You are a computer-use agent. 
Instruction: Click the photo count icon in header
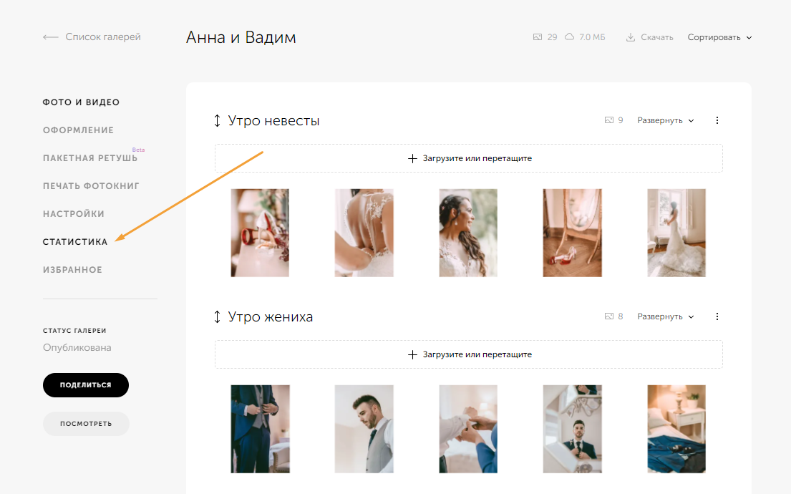click(538, 37)
